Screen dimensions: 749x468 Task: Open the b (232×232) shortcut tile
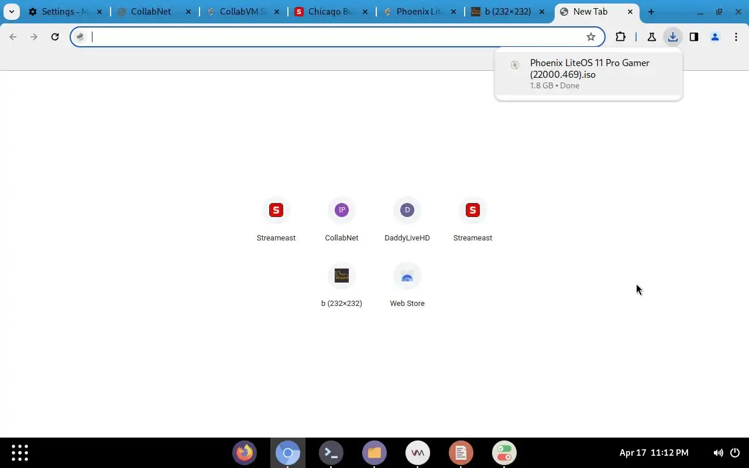point(342,285)
